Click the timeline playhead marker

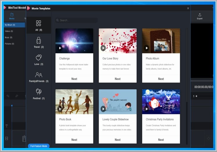(12, 106)
